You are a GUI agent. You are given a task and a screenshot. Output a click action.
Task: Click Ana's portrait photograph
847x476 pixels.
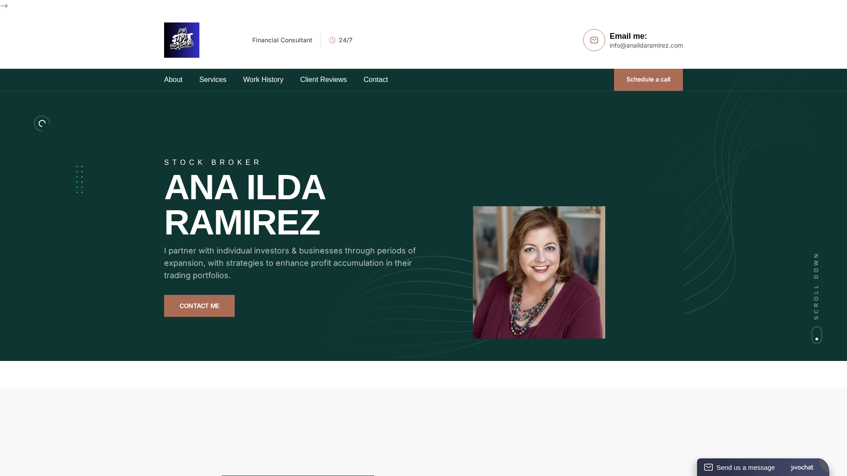pyautogui.click(x=539, y=272)
